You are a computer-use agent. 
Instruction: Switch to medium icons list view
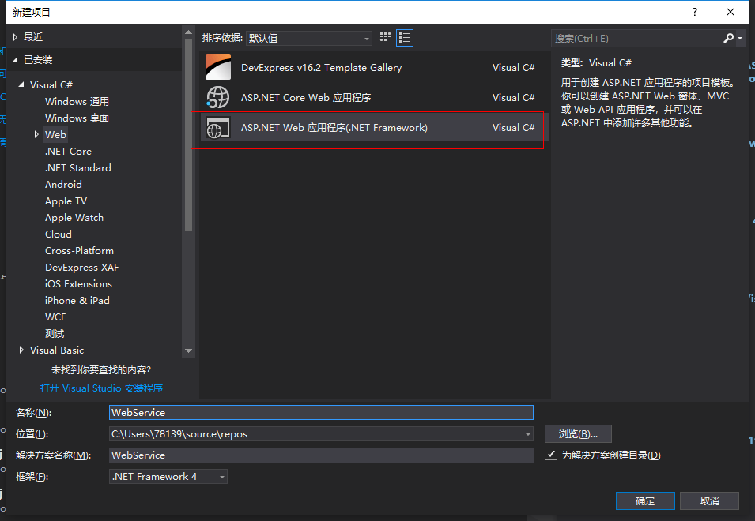[x=405, y=38]
